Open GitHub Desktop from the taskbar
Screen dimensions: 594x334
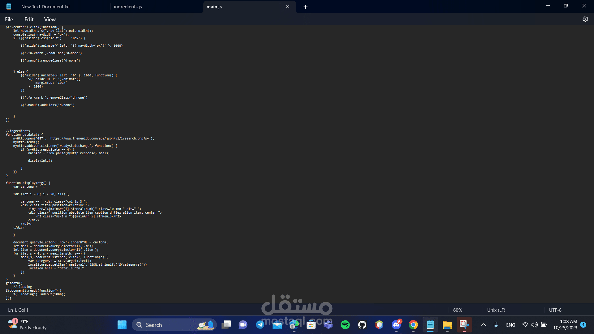click(362, 325)
